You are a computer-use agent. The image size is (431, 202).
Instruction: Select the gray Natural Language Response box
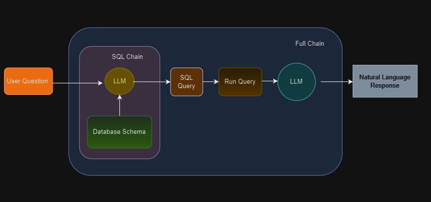point(385,81)
